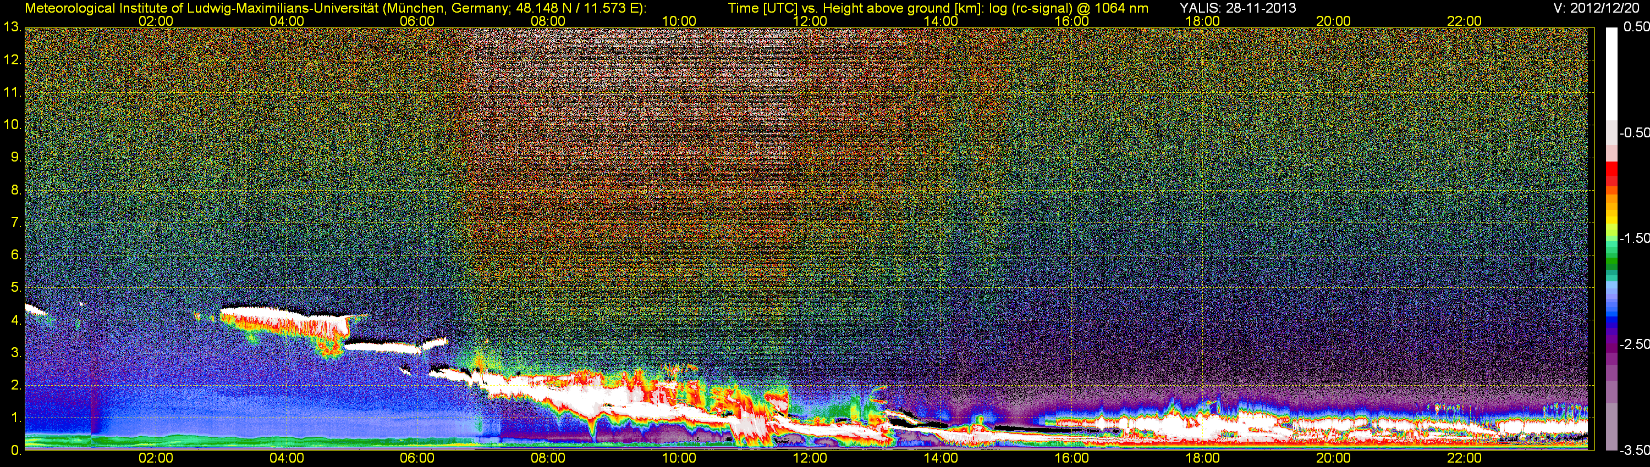Click the 14:00 label on bottom time axis
The height and width of the screenshot is (467, 1650).
pos(941,458)
